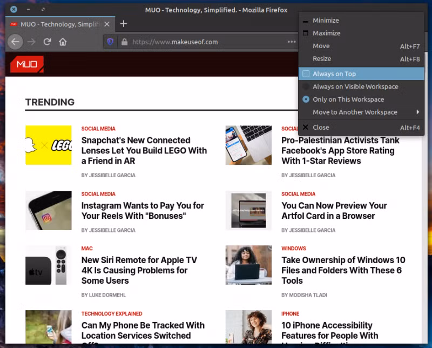This screenshot has width=432, height=348.
Task: Open a new tab with plus icon
Action: 124,24
